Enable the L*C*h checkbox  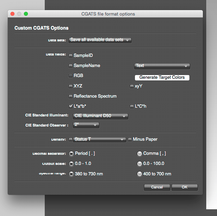132,107
